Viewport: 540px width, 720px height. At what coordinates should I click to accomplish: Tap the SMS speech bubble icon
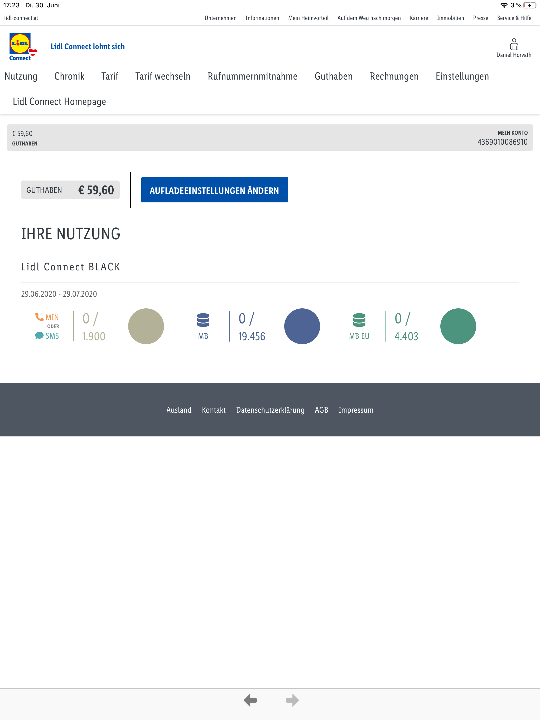[39, 335]
